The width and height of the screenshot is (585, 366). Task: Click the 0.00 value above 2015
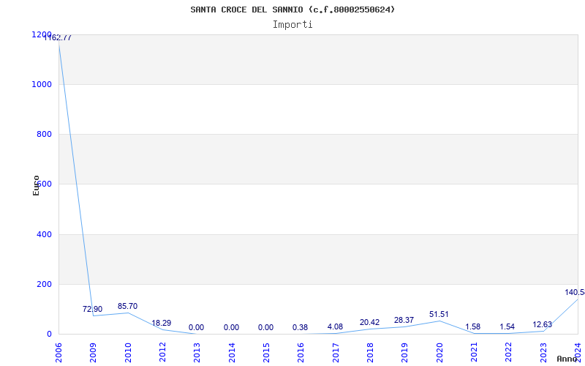click(265, 327)
